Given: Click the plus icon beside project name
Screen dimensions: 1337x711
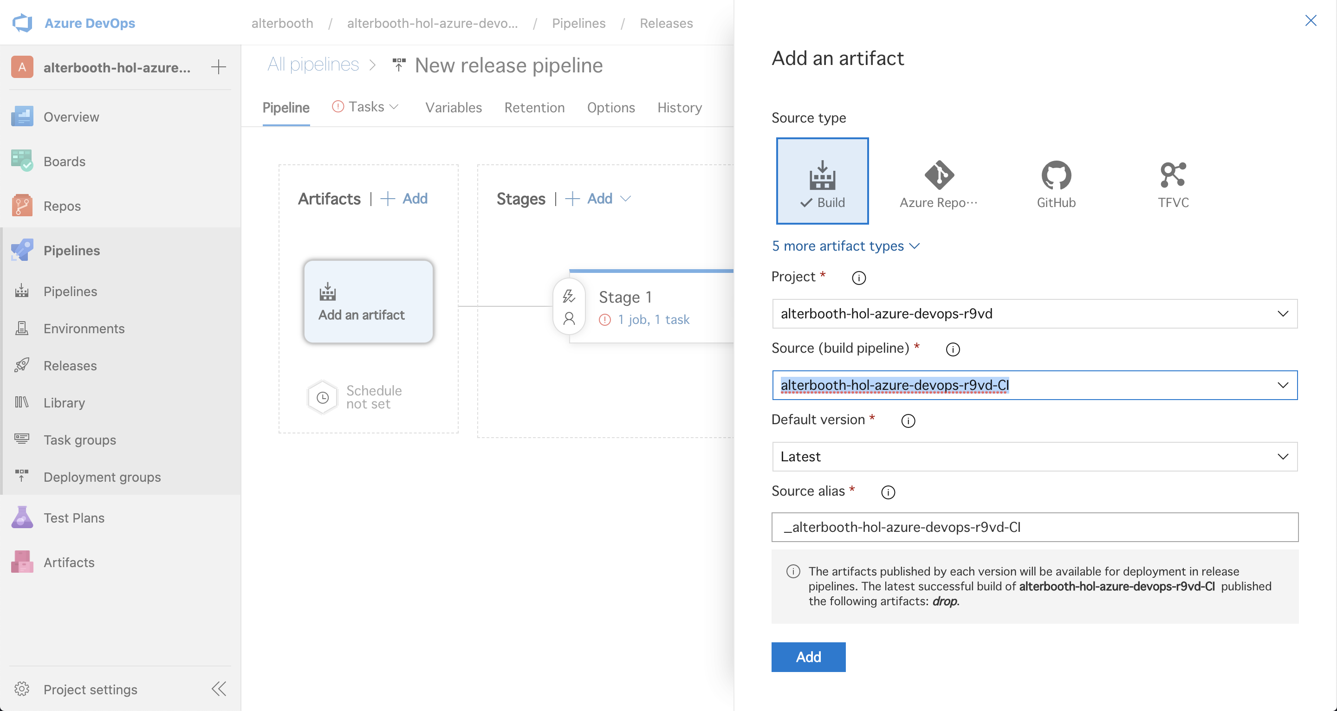Looking at the screenshot, I should point(219,67).
